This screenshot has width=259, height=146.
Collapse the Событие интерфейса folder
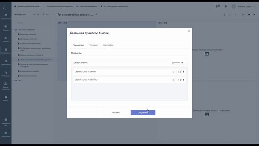[13, 30]
